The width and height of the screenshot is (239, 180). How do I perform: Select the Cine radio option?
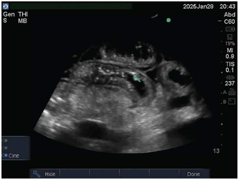coord(5,156)
